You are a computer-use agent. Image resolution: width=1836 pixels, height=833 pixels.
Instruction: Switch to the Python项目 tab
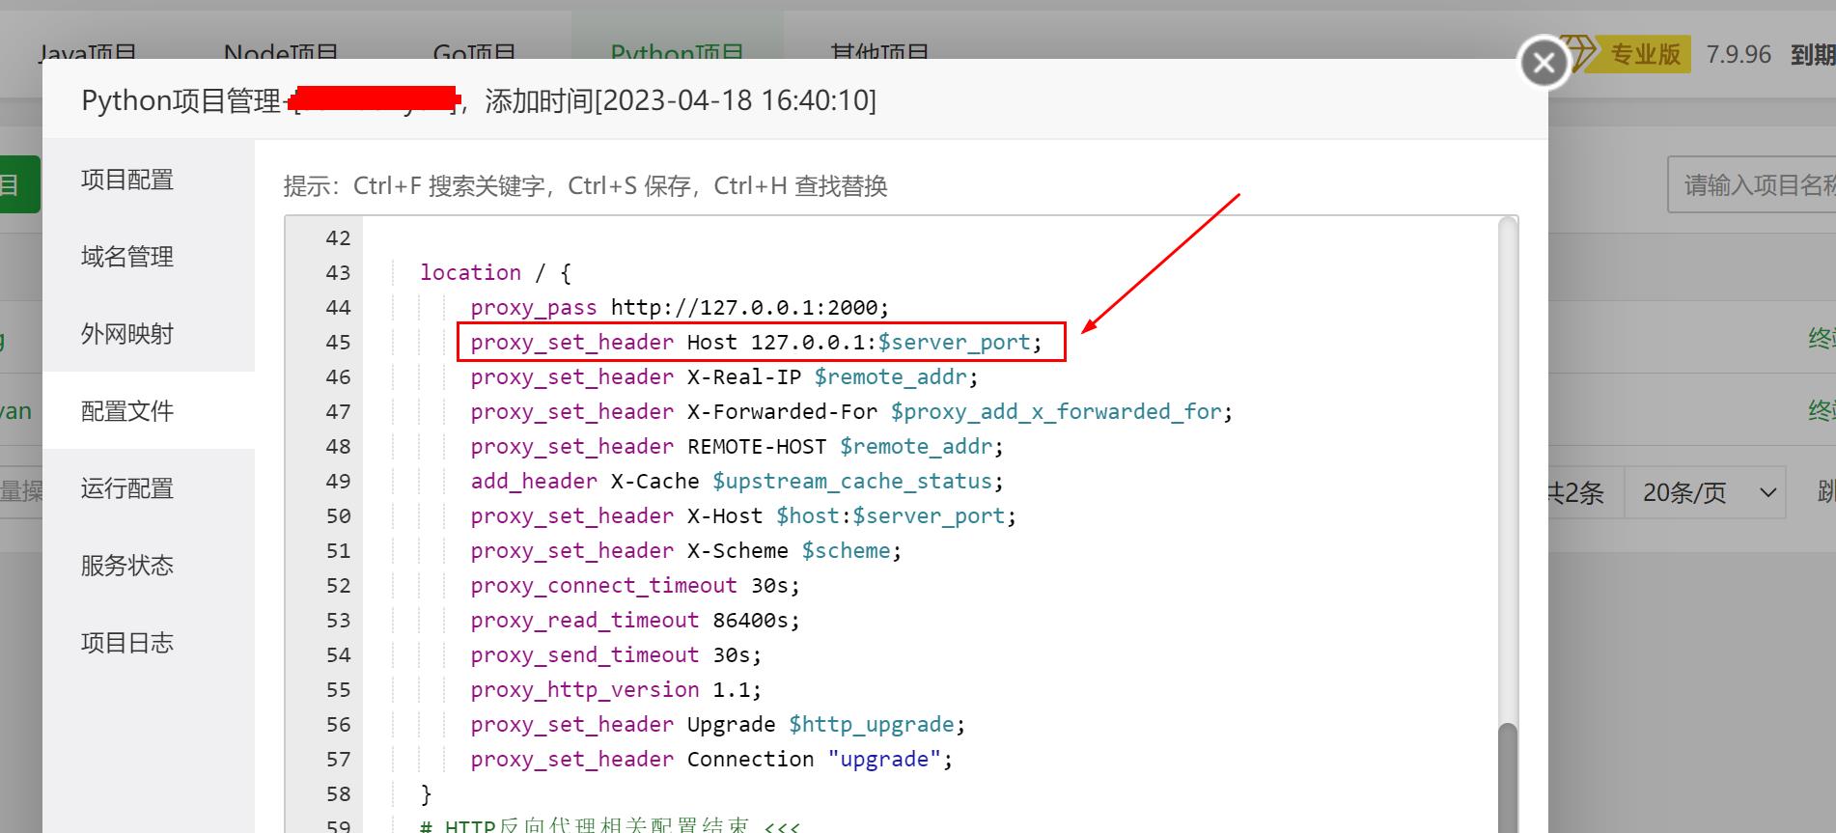click(677, 52)
